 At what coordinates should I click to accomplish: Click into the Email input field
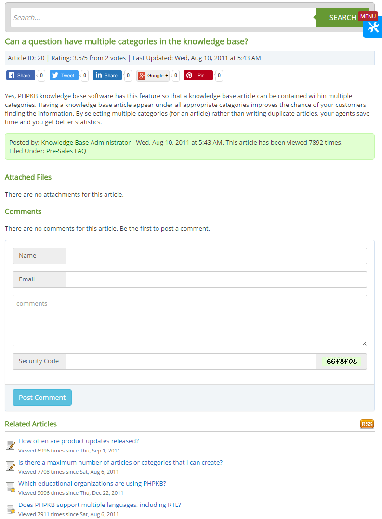(216, 279)
